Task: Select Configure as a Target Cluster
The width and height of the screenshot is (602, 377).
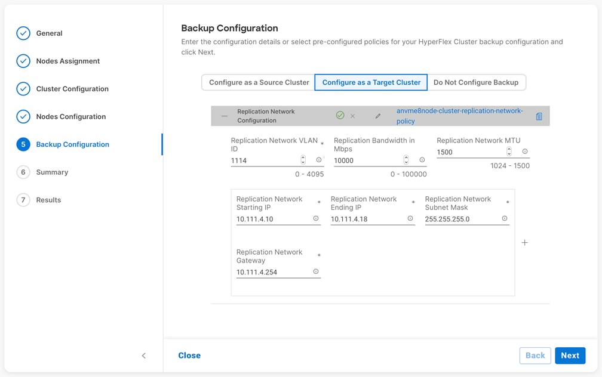Action: [x=371, y=82]
